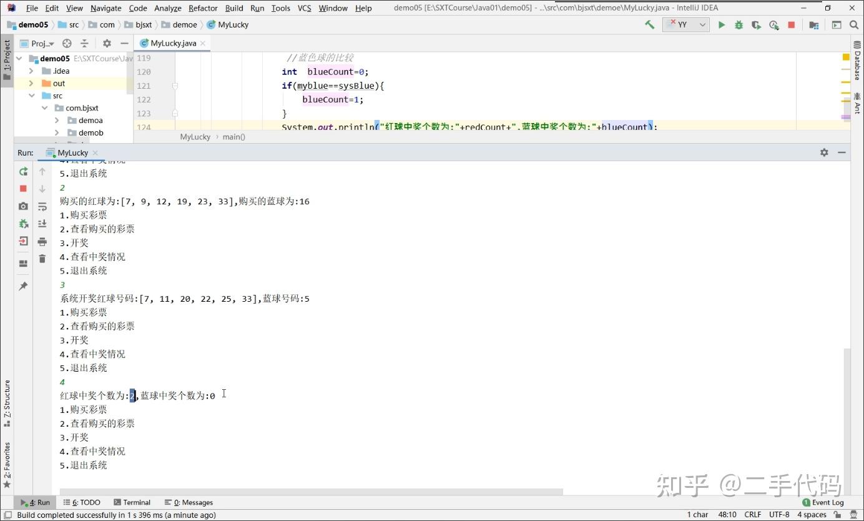Screen dimensions: 864x521
Task: Open Project Structure from the toolbar
Action: coord(814,25)
